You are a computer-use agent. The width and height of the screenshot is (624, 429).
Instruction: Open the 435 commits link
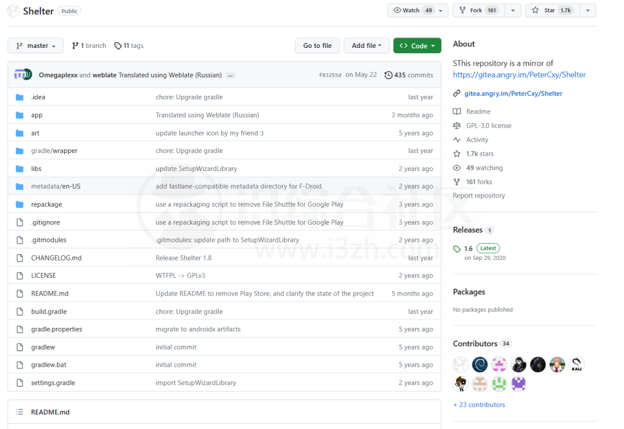pyautogui.click(x=408, y=75)
